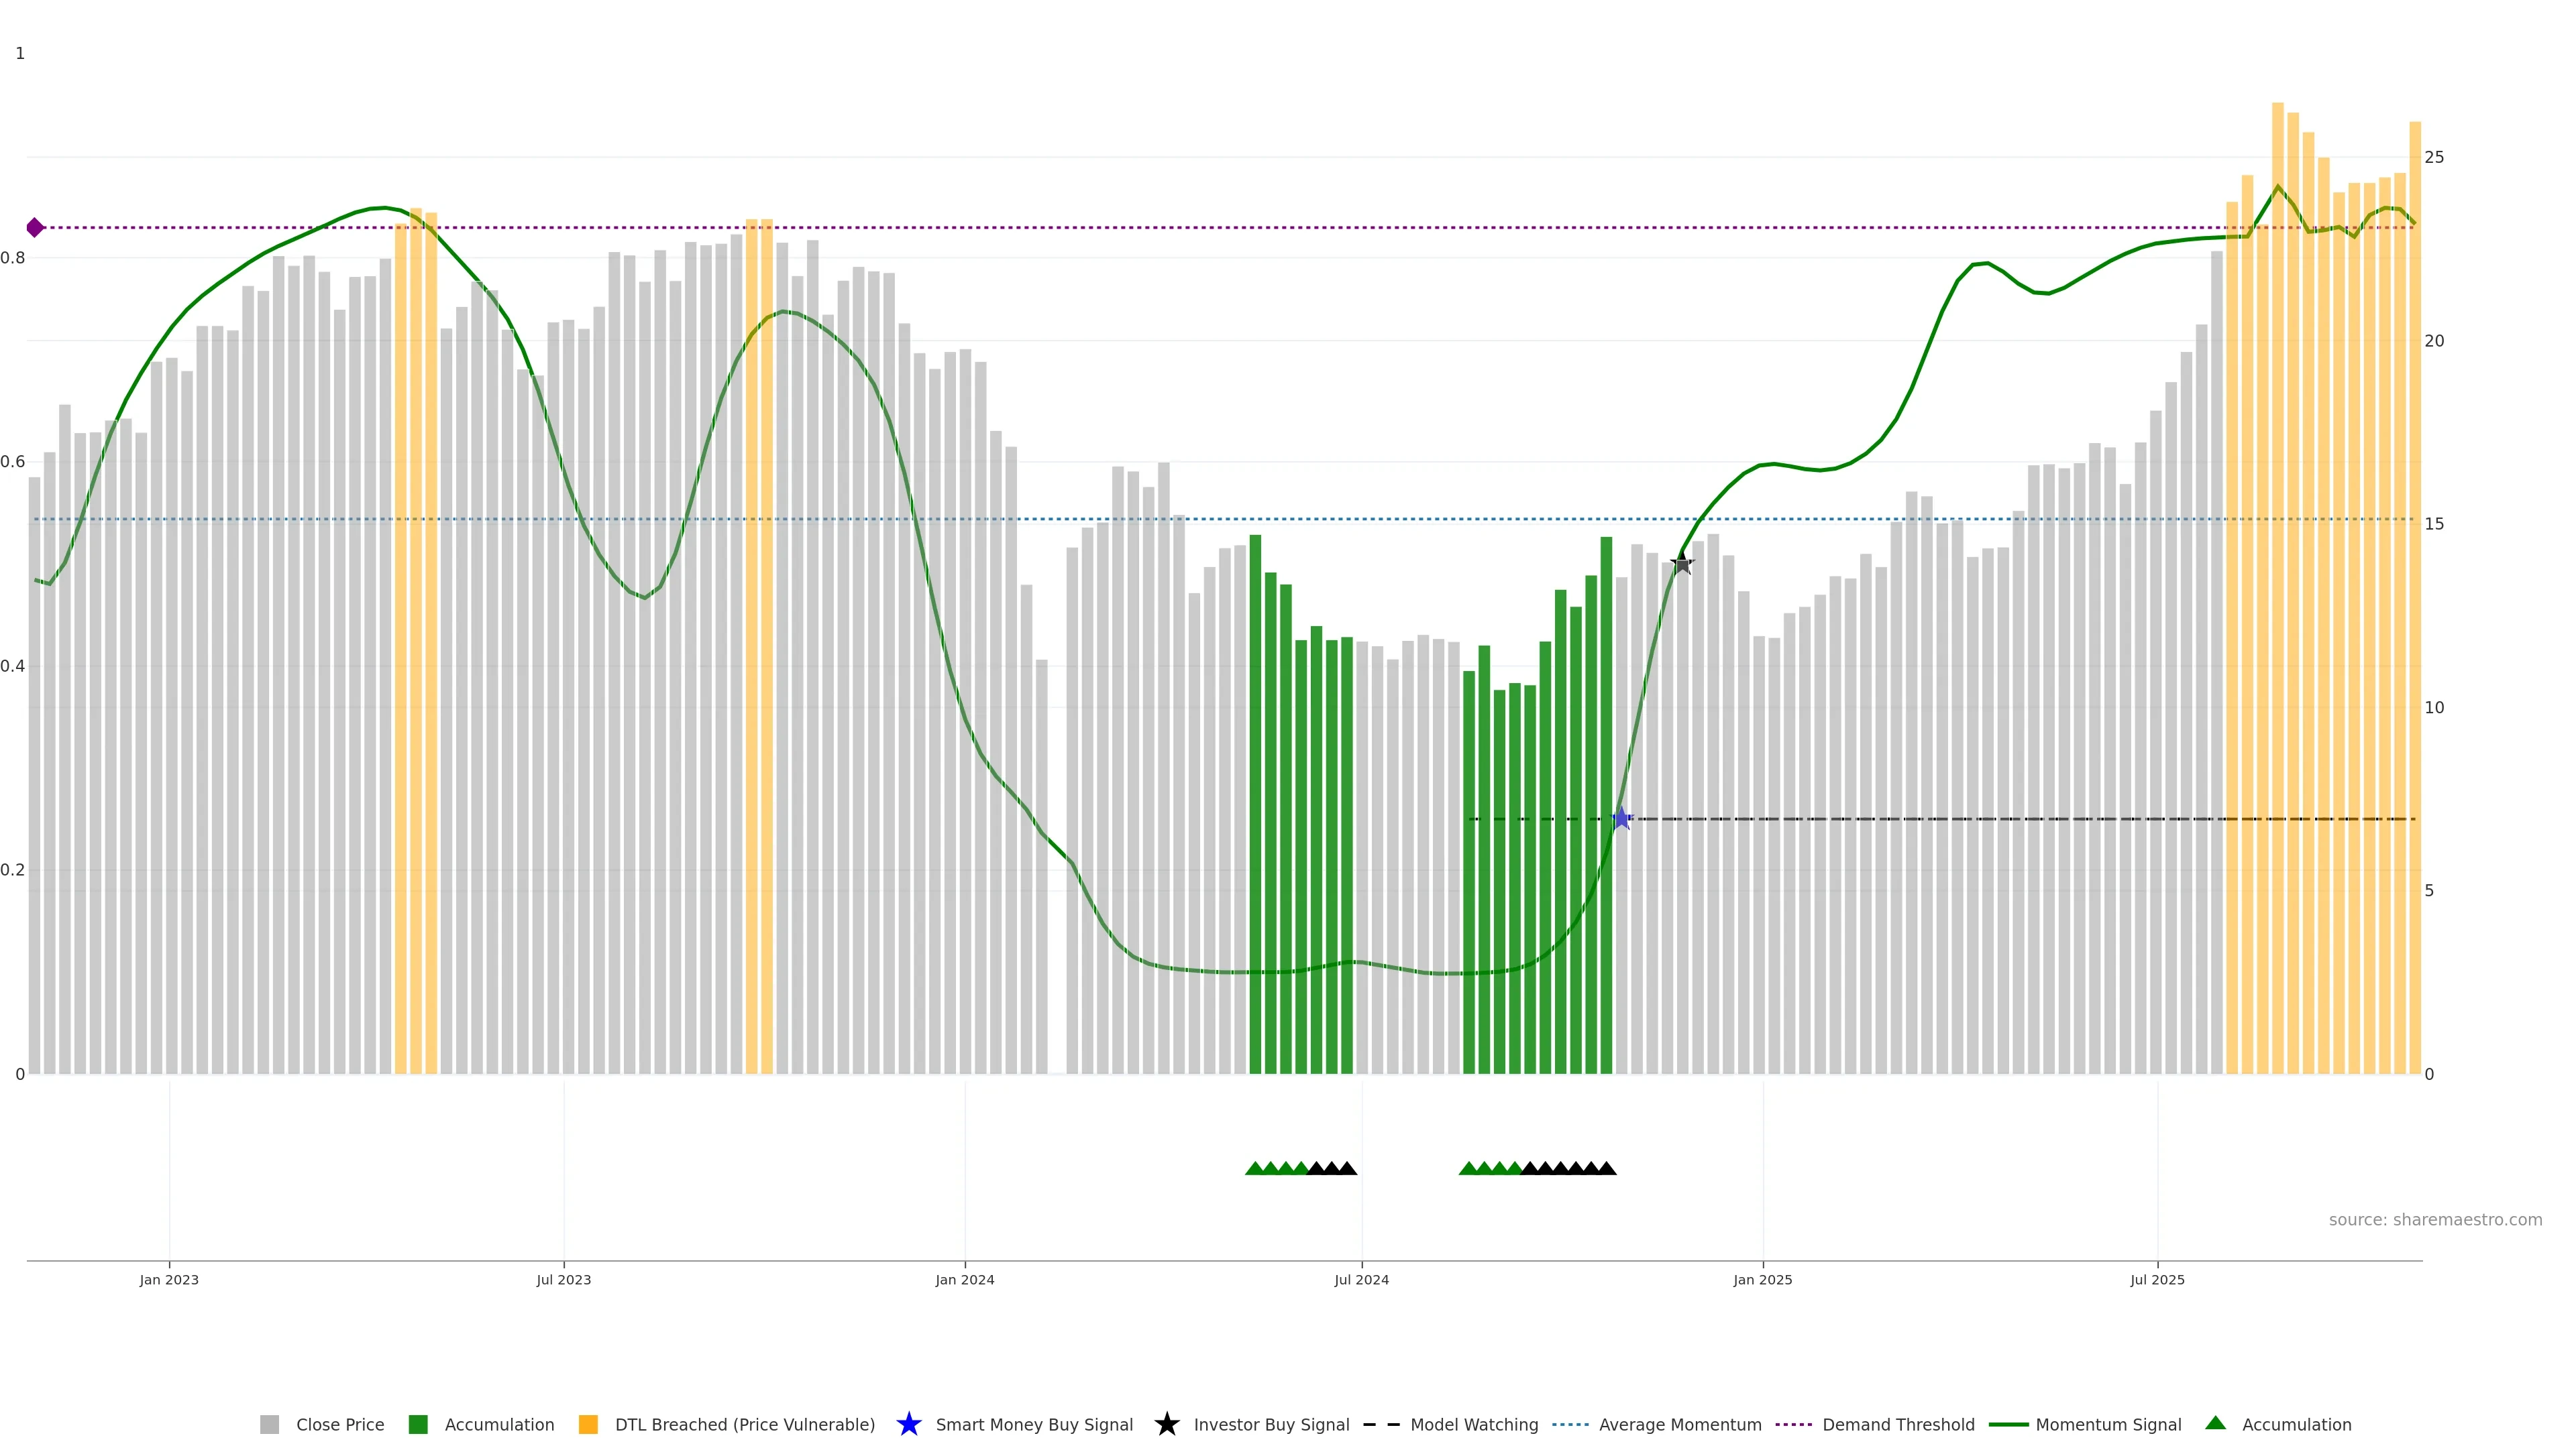Image resolution: width=2576 pixels, height=1448 pixels.
Task: Click the purple Demand Threshold diamond marker
Action: pos(35,228)
